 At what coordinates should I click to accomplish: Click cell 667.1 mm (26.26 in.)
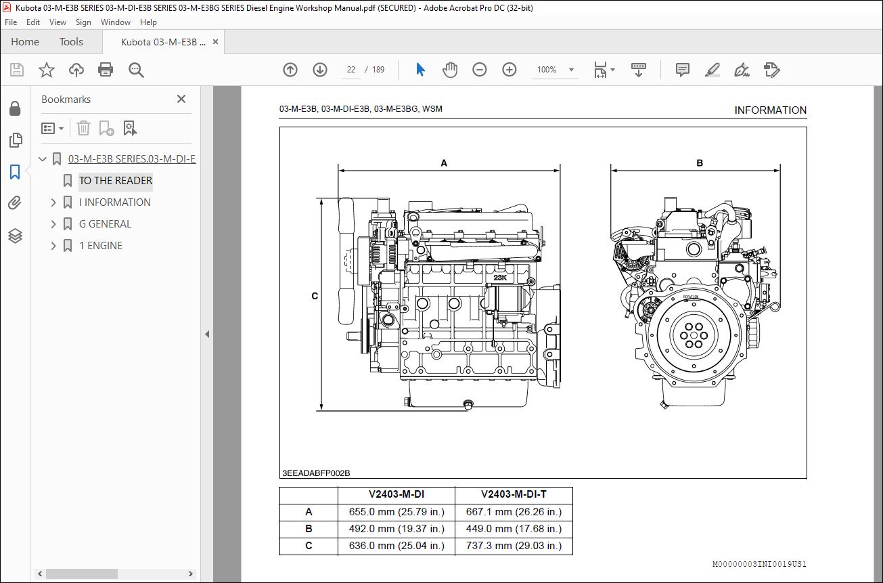coord(514,512)
